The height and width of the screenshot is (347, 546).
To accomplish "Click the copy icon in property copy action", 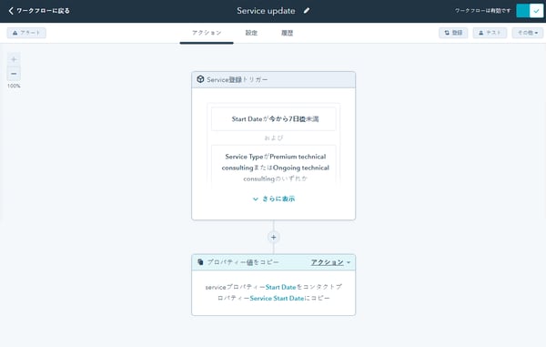I will (x=200, y=261).
